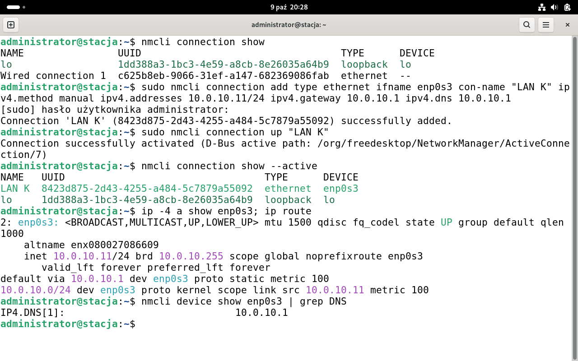Click the words "successfully added."
578x361 pixels.
(396, 121)
